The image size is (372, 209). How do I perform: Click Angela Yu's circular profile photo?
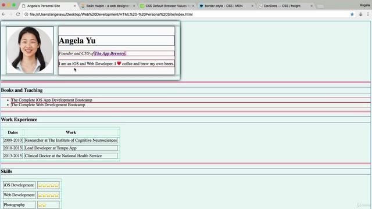pyautogui.click(x=30, y=50)
